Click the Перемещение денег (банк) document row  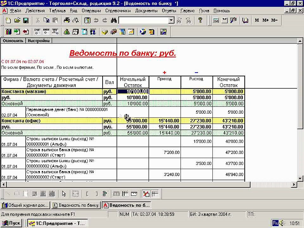click(x=123, y=112)
